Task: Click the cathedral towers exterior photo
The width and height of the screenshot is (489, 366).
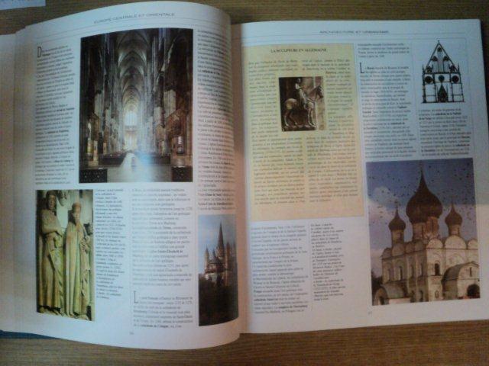Action: point(218,270)
